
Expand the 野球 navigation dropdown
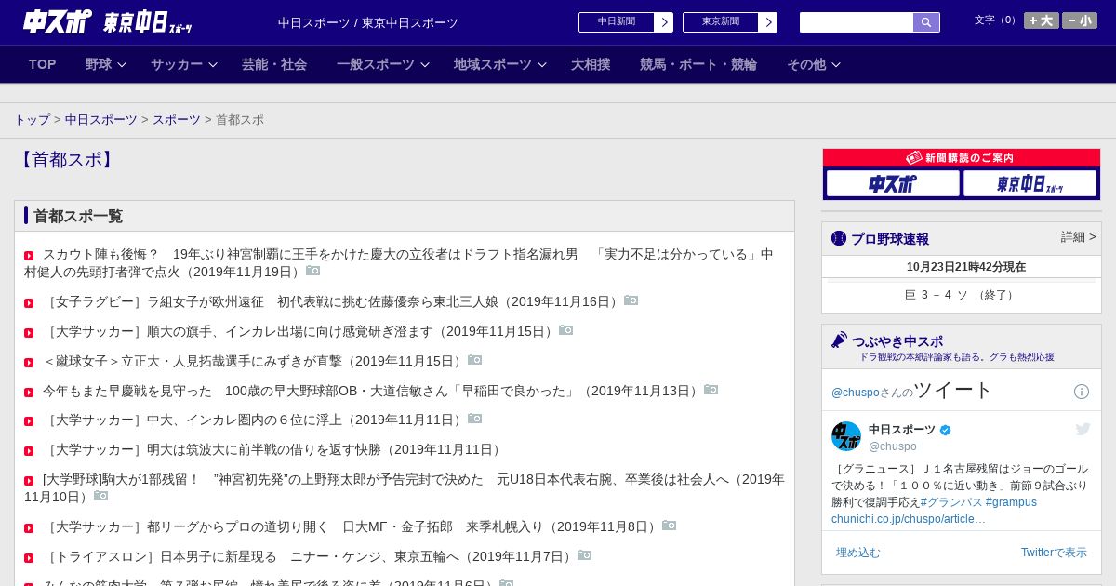pyautogui.click(x=106, y=64)
